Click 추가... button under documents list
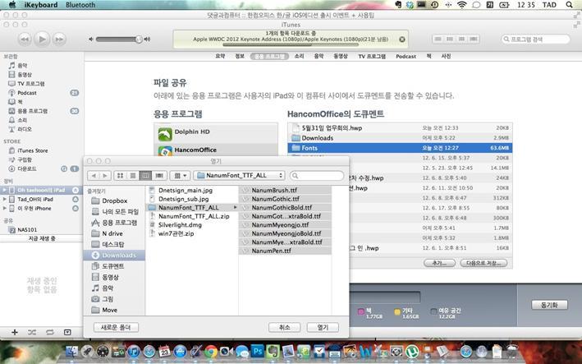Image resolution: width=582 pixels, height=364 pixels. coord(439,263)
